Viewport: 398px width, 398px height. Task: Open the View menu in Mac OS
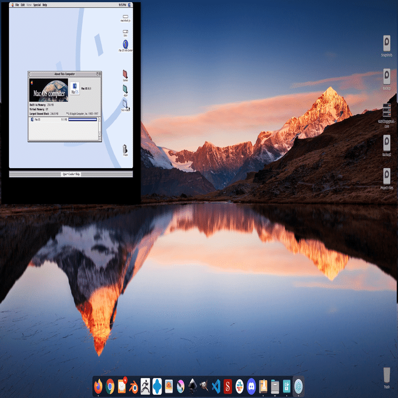[29, 5]
